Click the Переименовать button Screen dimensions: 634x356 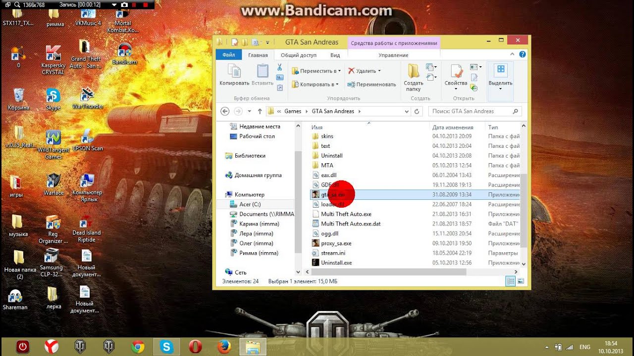(371, 85)
